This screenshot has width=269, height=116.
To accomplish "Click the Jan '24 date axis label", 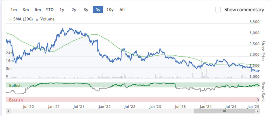I will pos(206,107).
